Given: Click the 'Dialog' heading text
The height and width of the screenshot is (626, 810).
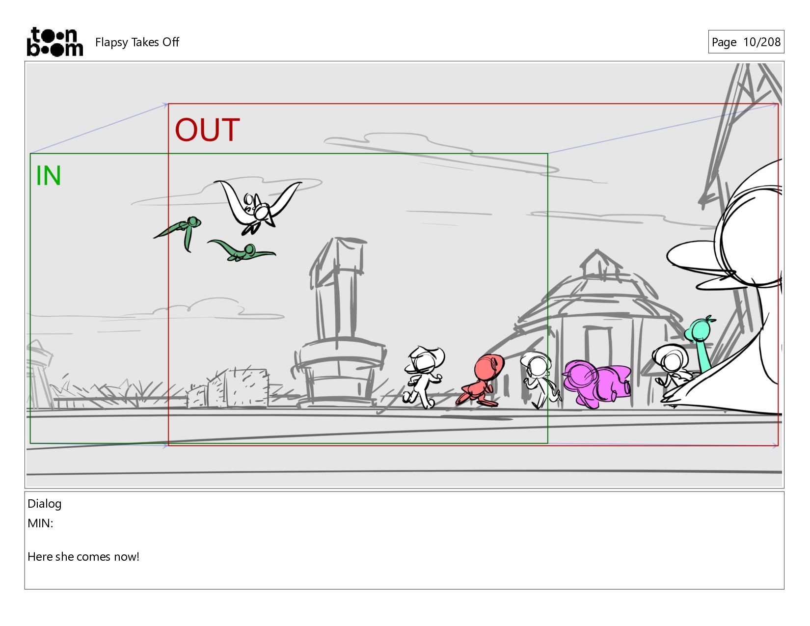Looking at the screenshot, I should coord(45,504).
